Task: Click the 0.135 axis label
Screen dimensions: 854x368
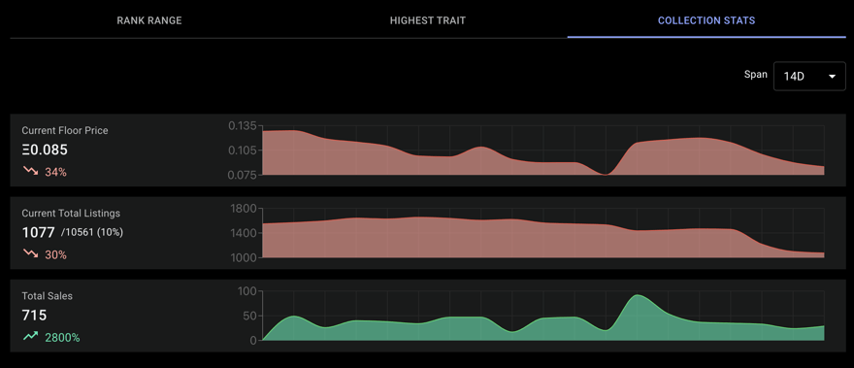Action: [x=242, y=126]
